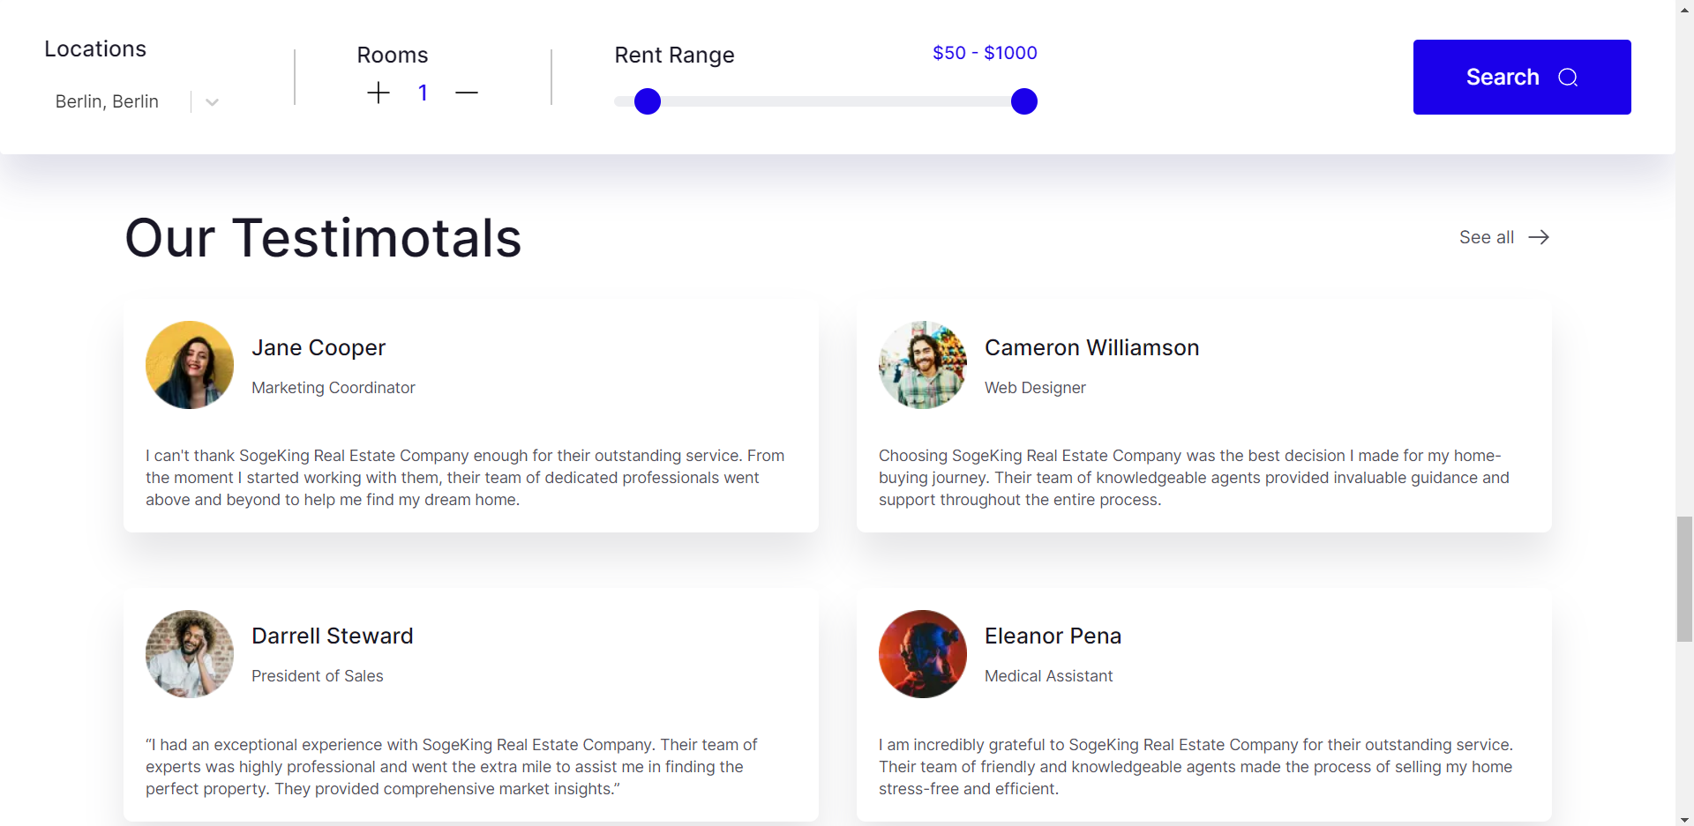Click the maximum rent slider handle
This screenshot has height=826, width=1694.
pos(1024,101)
